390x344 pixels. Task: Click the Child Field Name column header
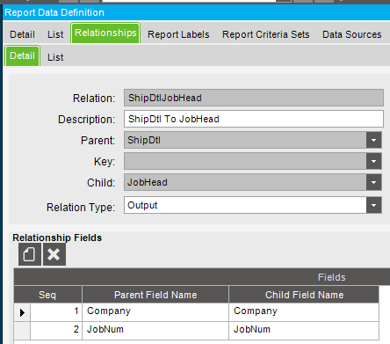304,295
